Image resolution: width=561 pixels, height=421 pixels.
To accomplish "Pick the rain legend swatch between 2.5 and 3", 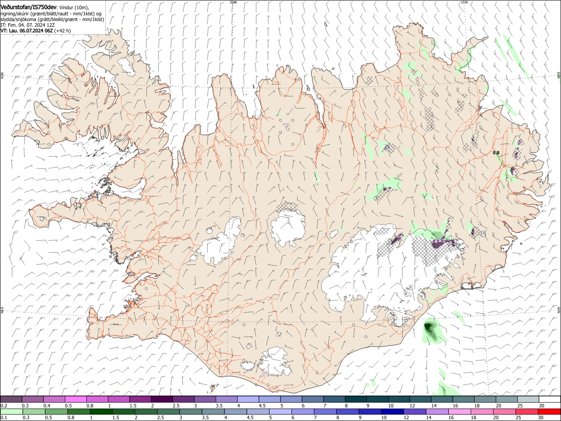I will tap(168, 411).
